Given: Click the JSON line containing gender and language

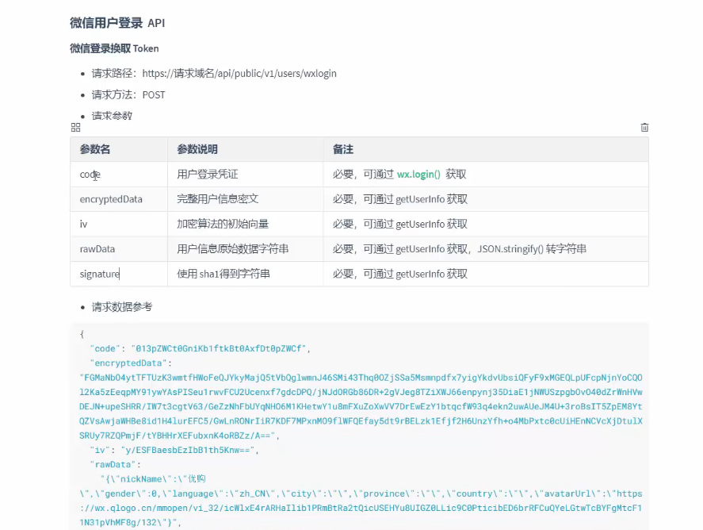Looking at the screenshot, I should [x=361, y=494].
